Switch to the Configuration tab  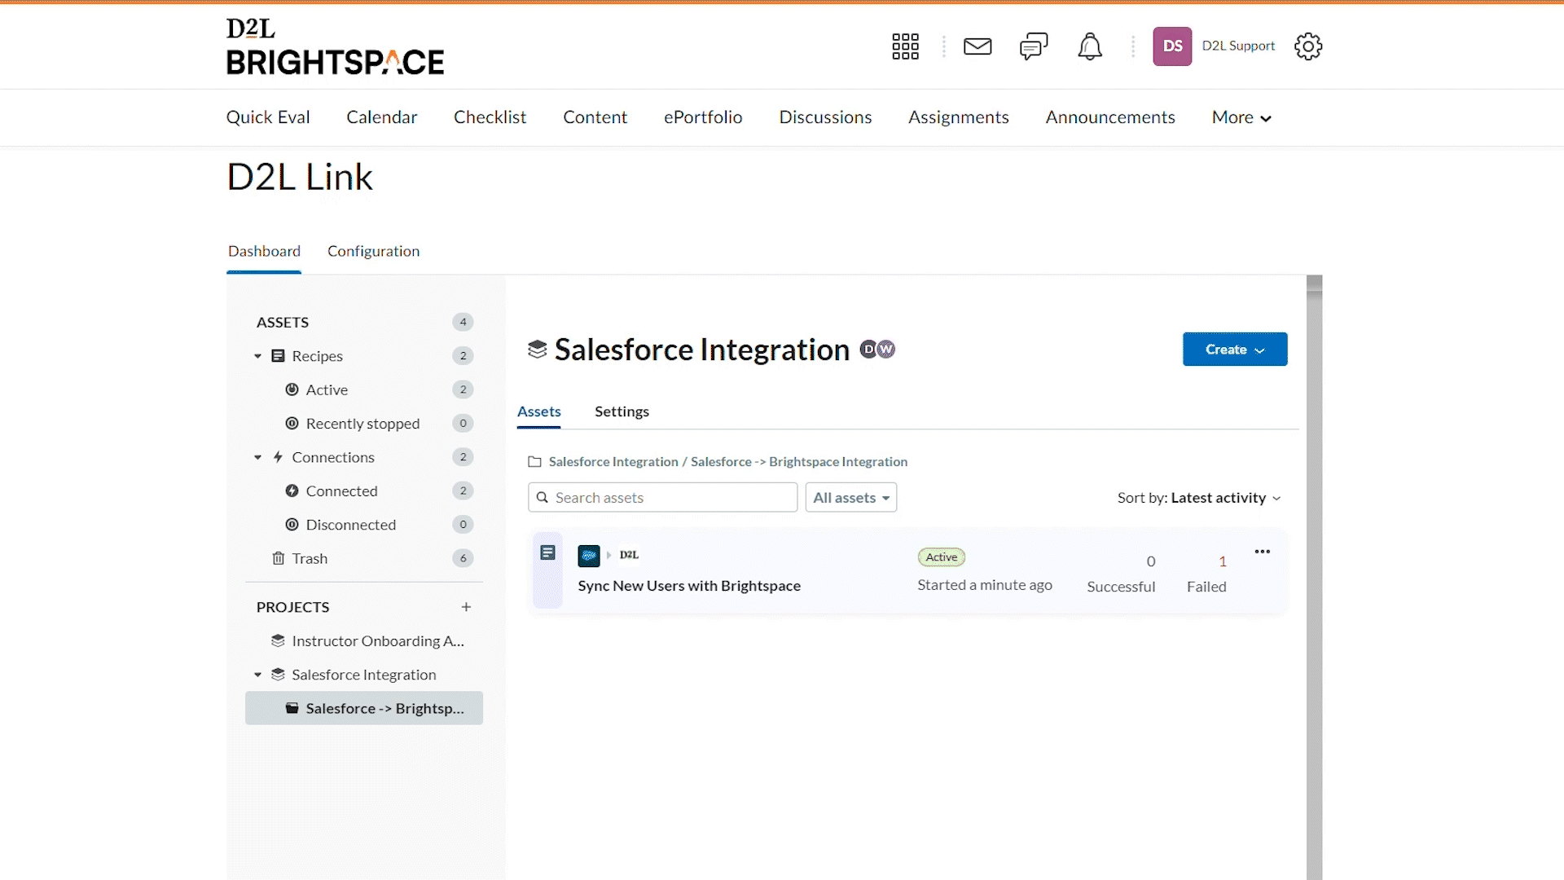click(373, 251)
